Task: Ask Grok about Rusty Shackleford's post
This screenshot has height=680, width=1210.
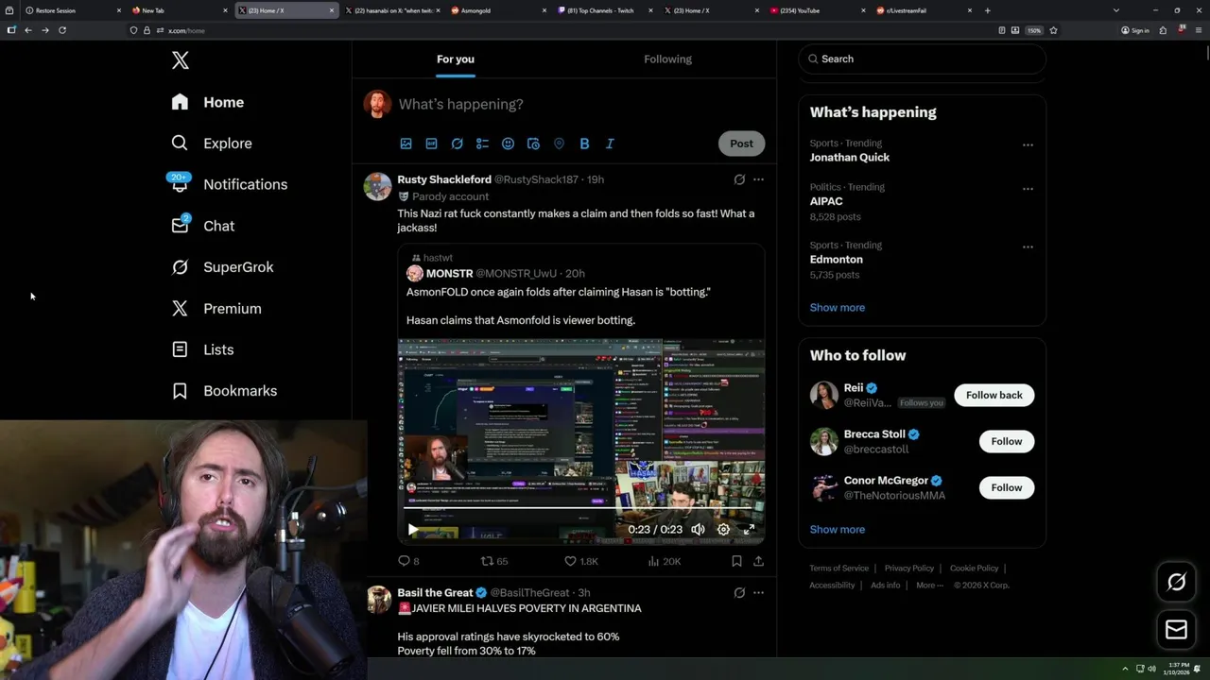Action: 739,179
